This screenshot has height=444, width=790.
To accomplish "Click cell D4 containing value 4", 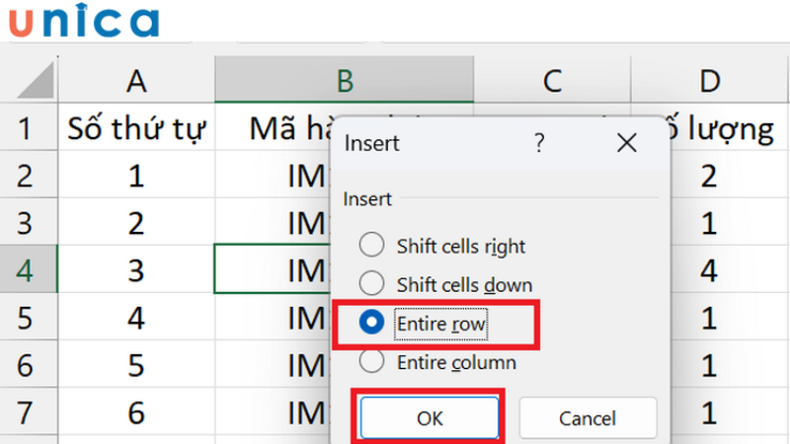I will 710,269.
